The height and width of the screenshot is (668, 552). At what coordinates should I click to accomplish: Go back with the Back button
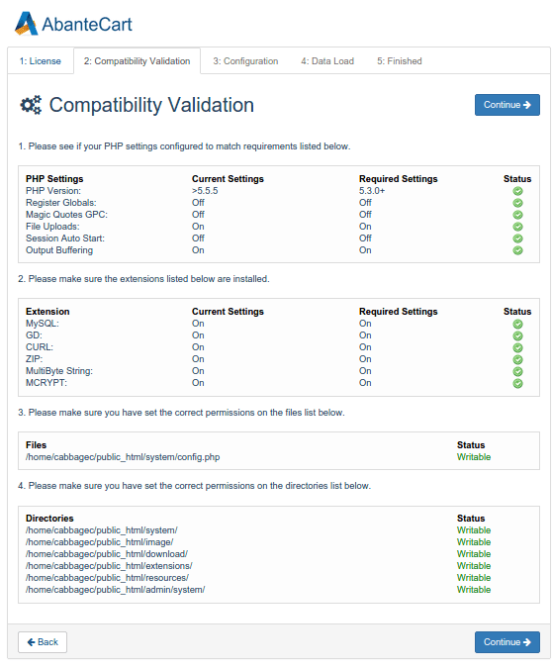pos(43,642)
